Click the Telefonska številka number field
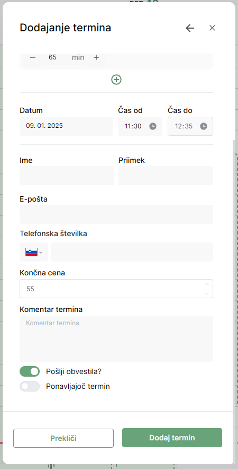 click(x=132, y=252)
